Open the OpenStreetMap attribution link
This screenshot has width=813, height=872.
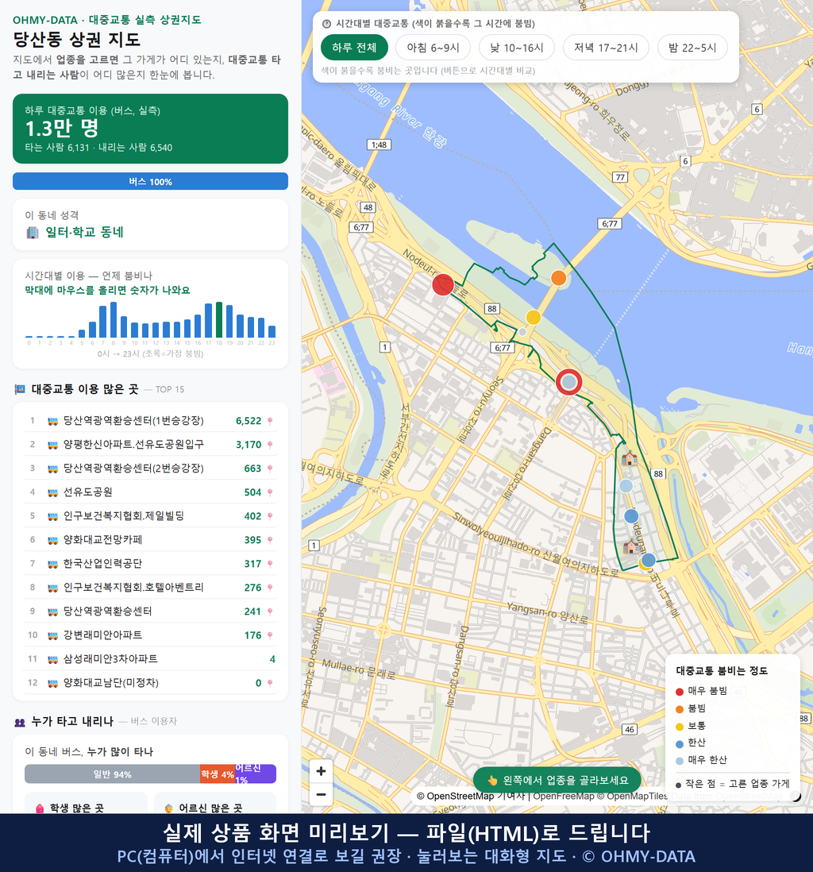coord(456,797)
